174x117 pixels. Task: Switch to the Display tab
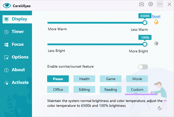(x=17, y=19)
